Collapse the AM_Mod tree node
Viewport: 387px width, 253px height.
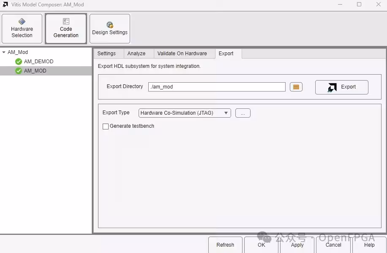4,52
